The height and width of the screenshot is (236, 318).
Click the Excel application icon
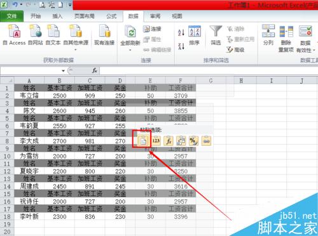4,4
